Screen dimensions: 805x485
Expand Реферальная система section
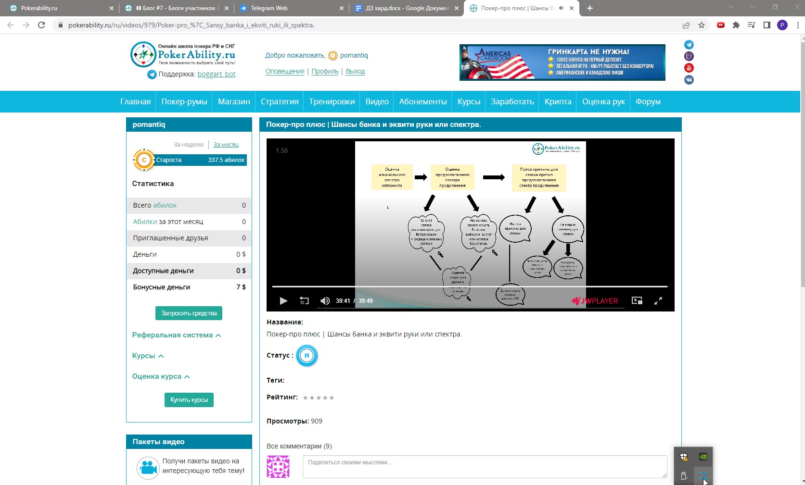coord(177,335)
